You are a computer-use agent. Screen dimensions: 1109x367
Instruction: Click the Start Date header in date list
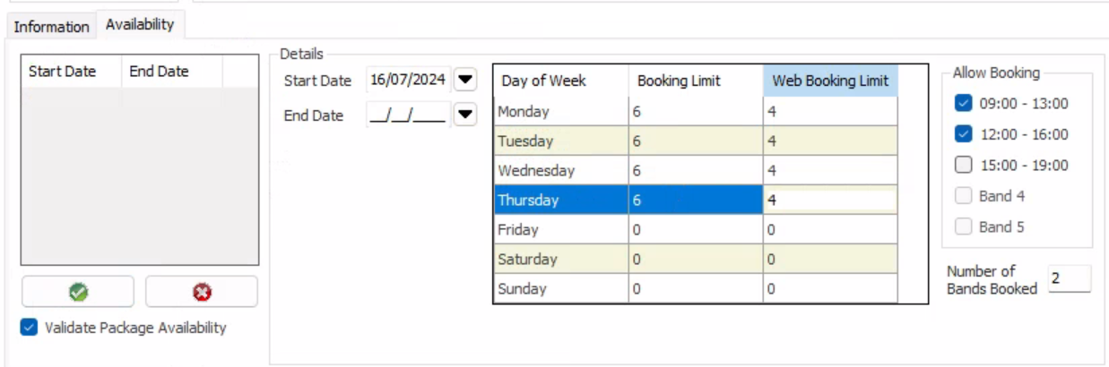coord(71,72)
